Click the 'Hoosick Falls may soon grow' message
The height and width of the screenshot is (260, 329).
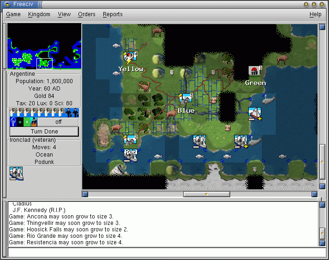[68, 230]
